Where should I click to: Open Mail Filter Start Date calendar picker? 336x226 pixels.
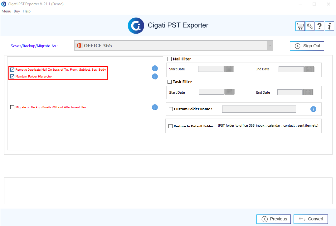[229, 69]
